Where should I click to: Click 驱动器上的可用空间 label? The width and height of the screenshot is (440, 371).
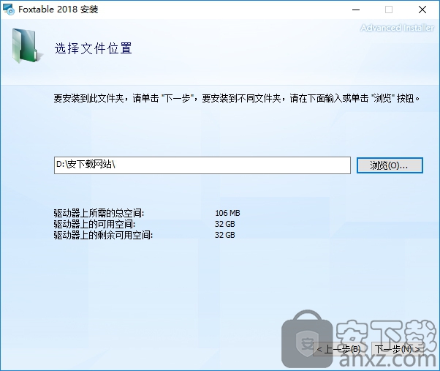94,224
